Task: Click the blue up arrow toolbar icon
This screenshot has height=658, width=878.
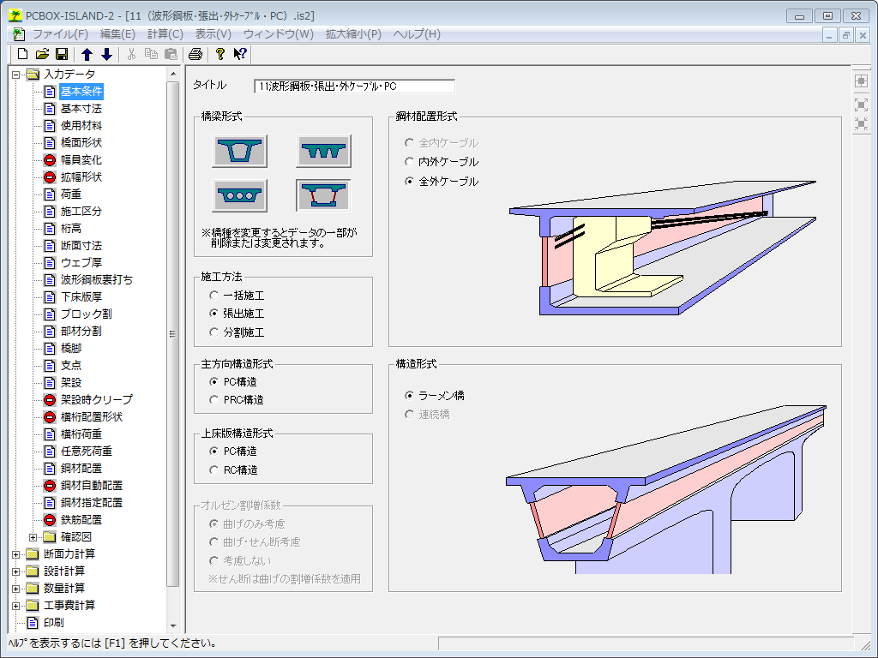Action: (87, 54)
